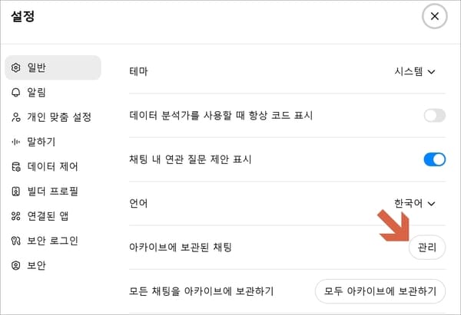Image resolution: width=461 pixels, height=315 pixels.
Task: Click the 관리 button for archived chats
Action: coord(427,248)
